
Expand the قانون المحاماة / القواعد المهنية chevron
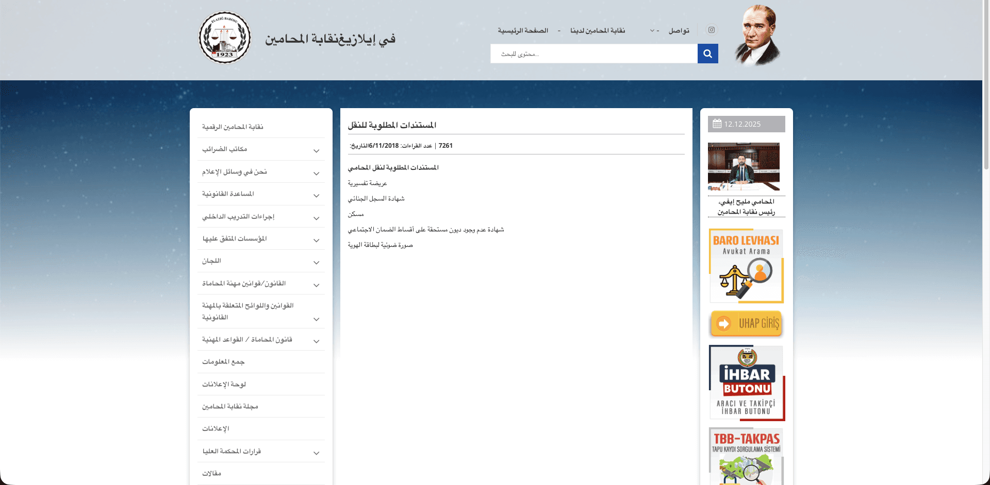click(x=317, y=341)
